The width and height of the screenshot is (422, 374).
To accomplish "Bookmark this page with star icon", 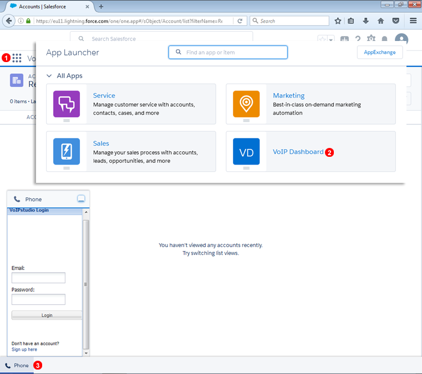I will [338, 21].
